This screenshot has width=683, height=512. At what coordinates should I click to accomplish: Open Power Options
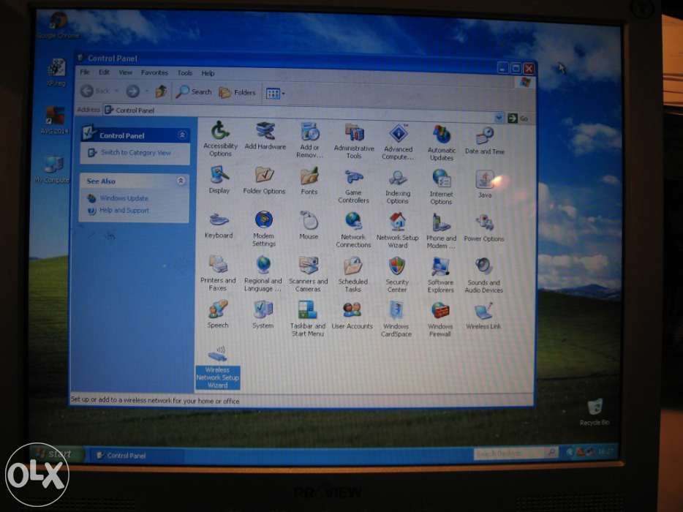pyautogui.click(x=484, y=228)
